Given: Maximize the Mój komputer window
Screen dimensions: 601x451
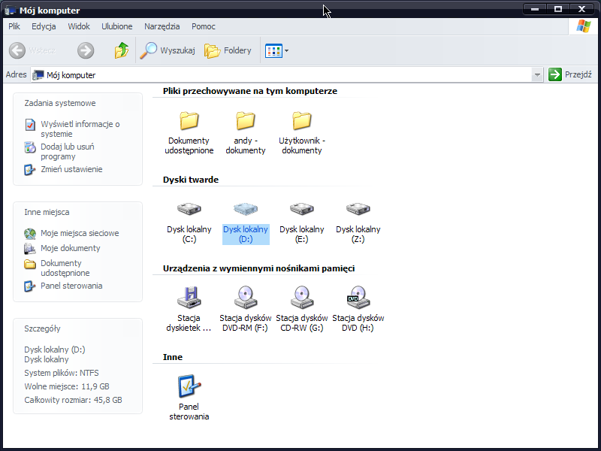Looking at the screenshot, I should coord(558,9).
